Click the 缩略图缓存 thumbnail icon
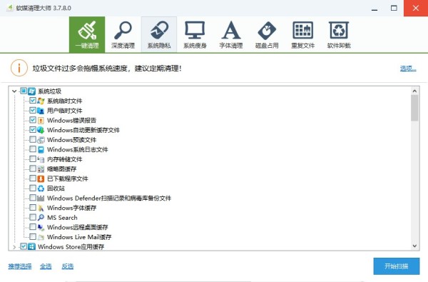This screenshot has height=282, width=428. coord(41,169)
